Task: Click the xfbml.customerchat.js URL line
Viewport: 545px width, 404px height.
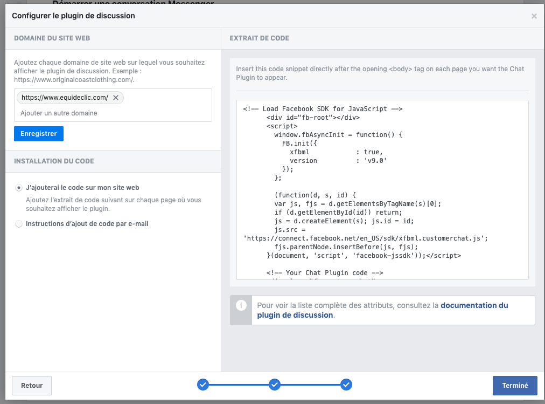Action: click(x=365, y=238)
